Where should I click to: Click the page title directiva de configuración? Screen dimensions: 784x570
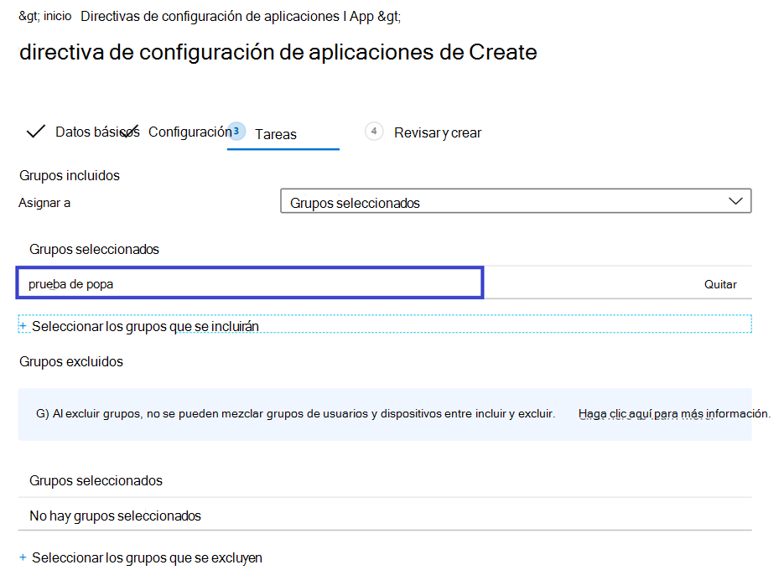click(278, 53)
